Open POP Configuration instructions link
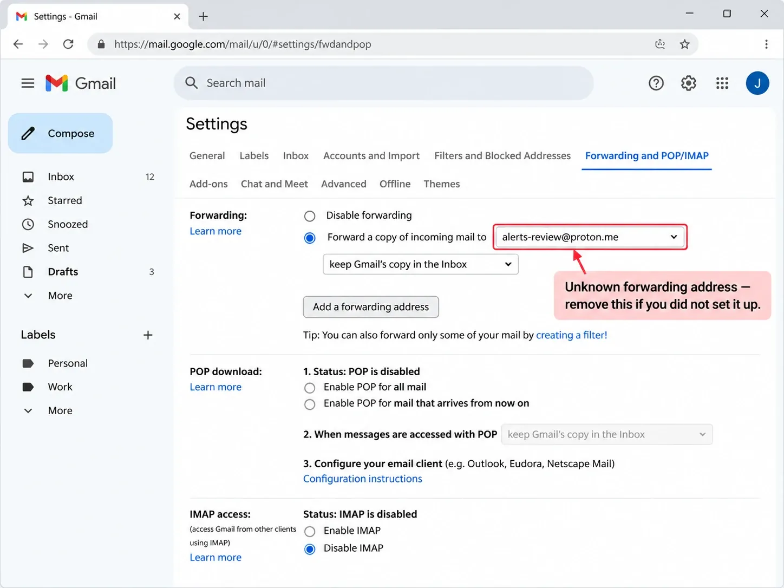The height and width of the screenshot is (588, 784). (x=363, y=479)
